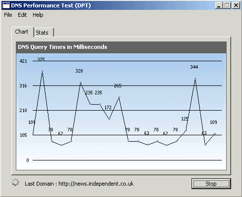Maximize the DPT window
The image size is (242, 197).
coord(227,5)
